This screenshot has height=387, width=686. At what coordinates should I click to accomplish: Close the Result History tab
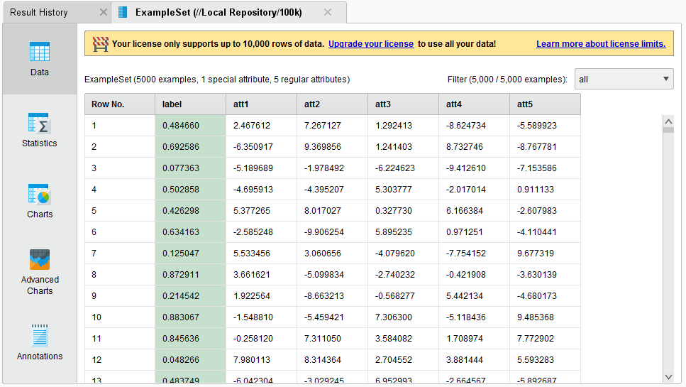[x=103, y=13]
